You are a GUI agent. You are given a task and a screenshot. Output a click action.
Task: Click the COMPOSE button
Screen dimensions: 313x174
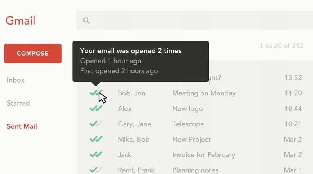point(33,53)
